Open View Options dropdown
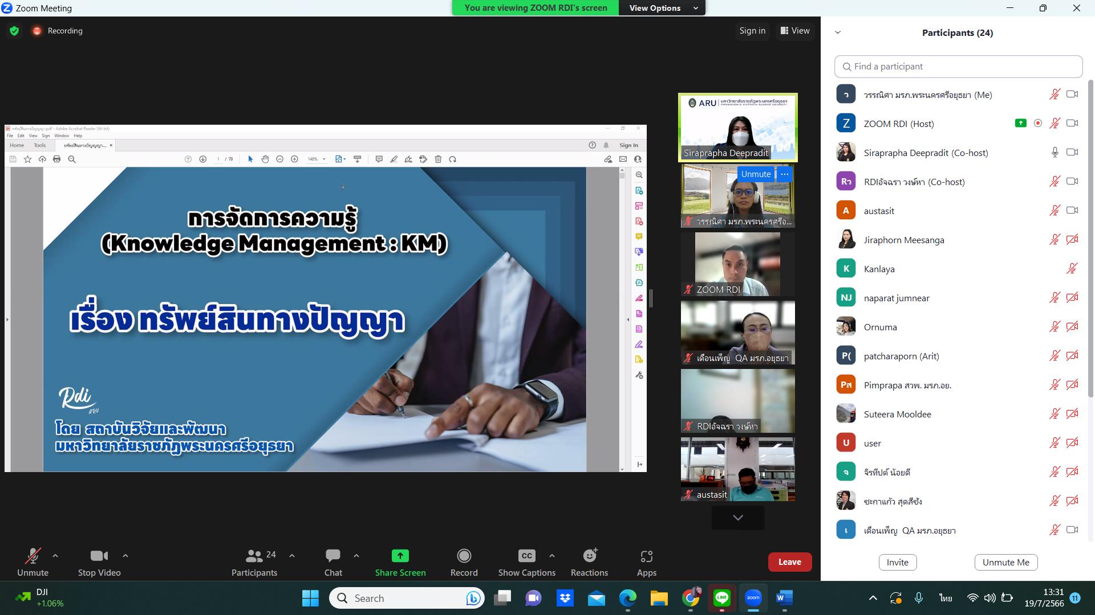This screenshot has height=615, width=1095. [662, 8]
